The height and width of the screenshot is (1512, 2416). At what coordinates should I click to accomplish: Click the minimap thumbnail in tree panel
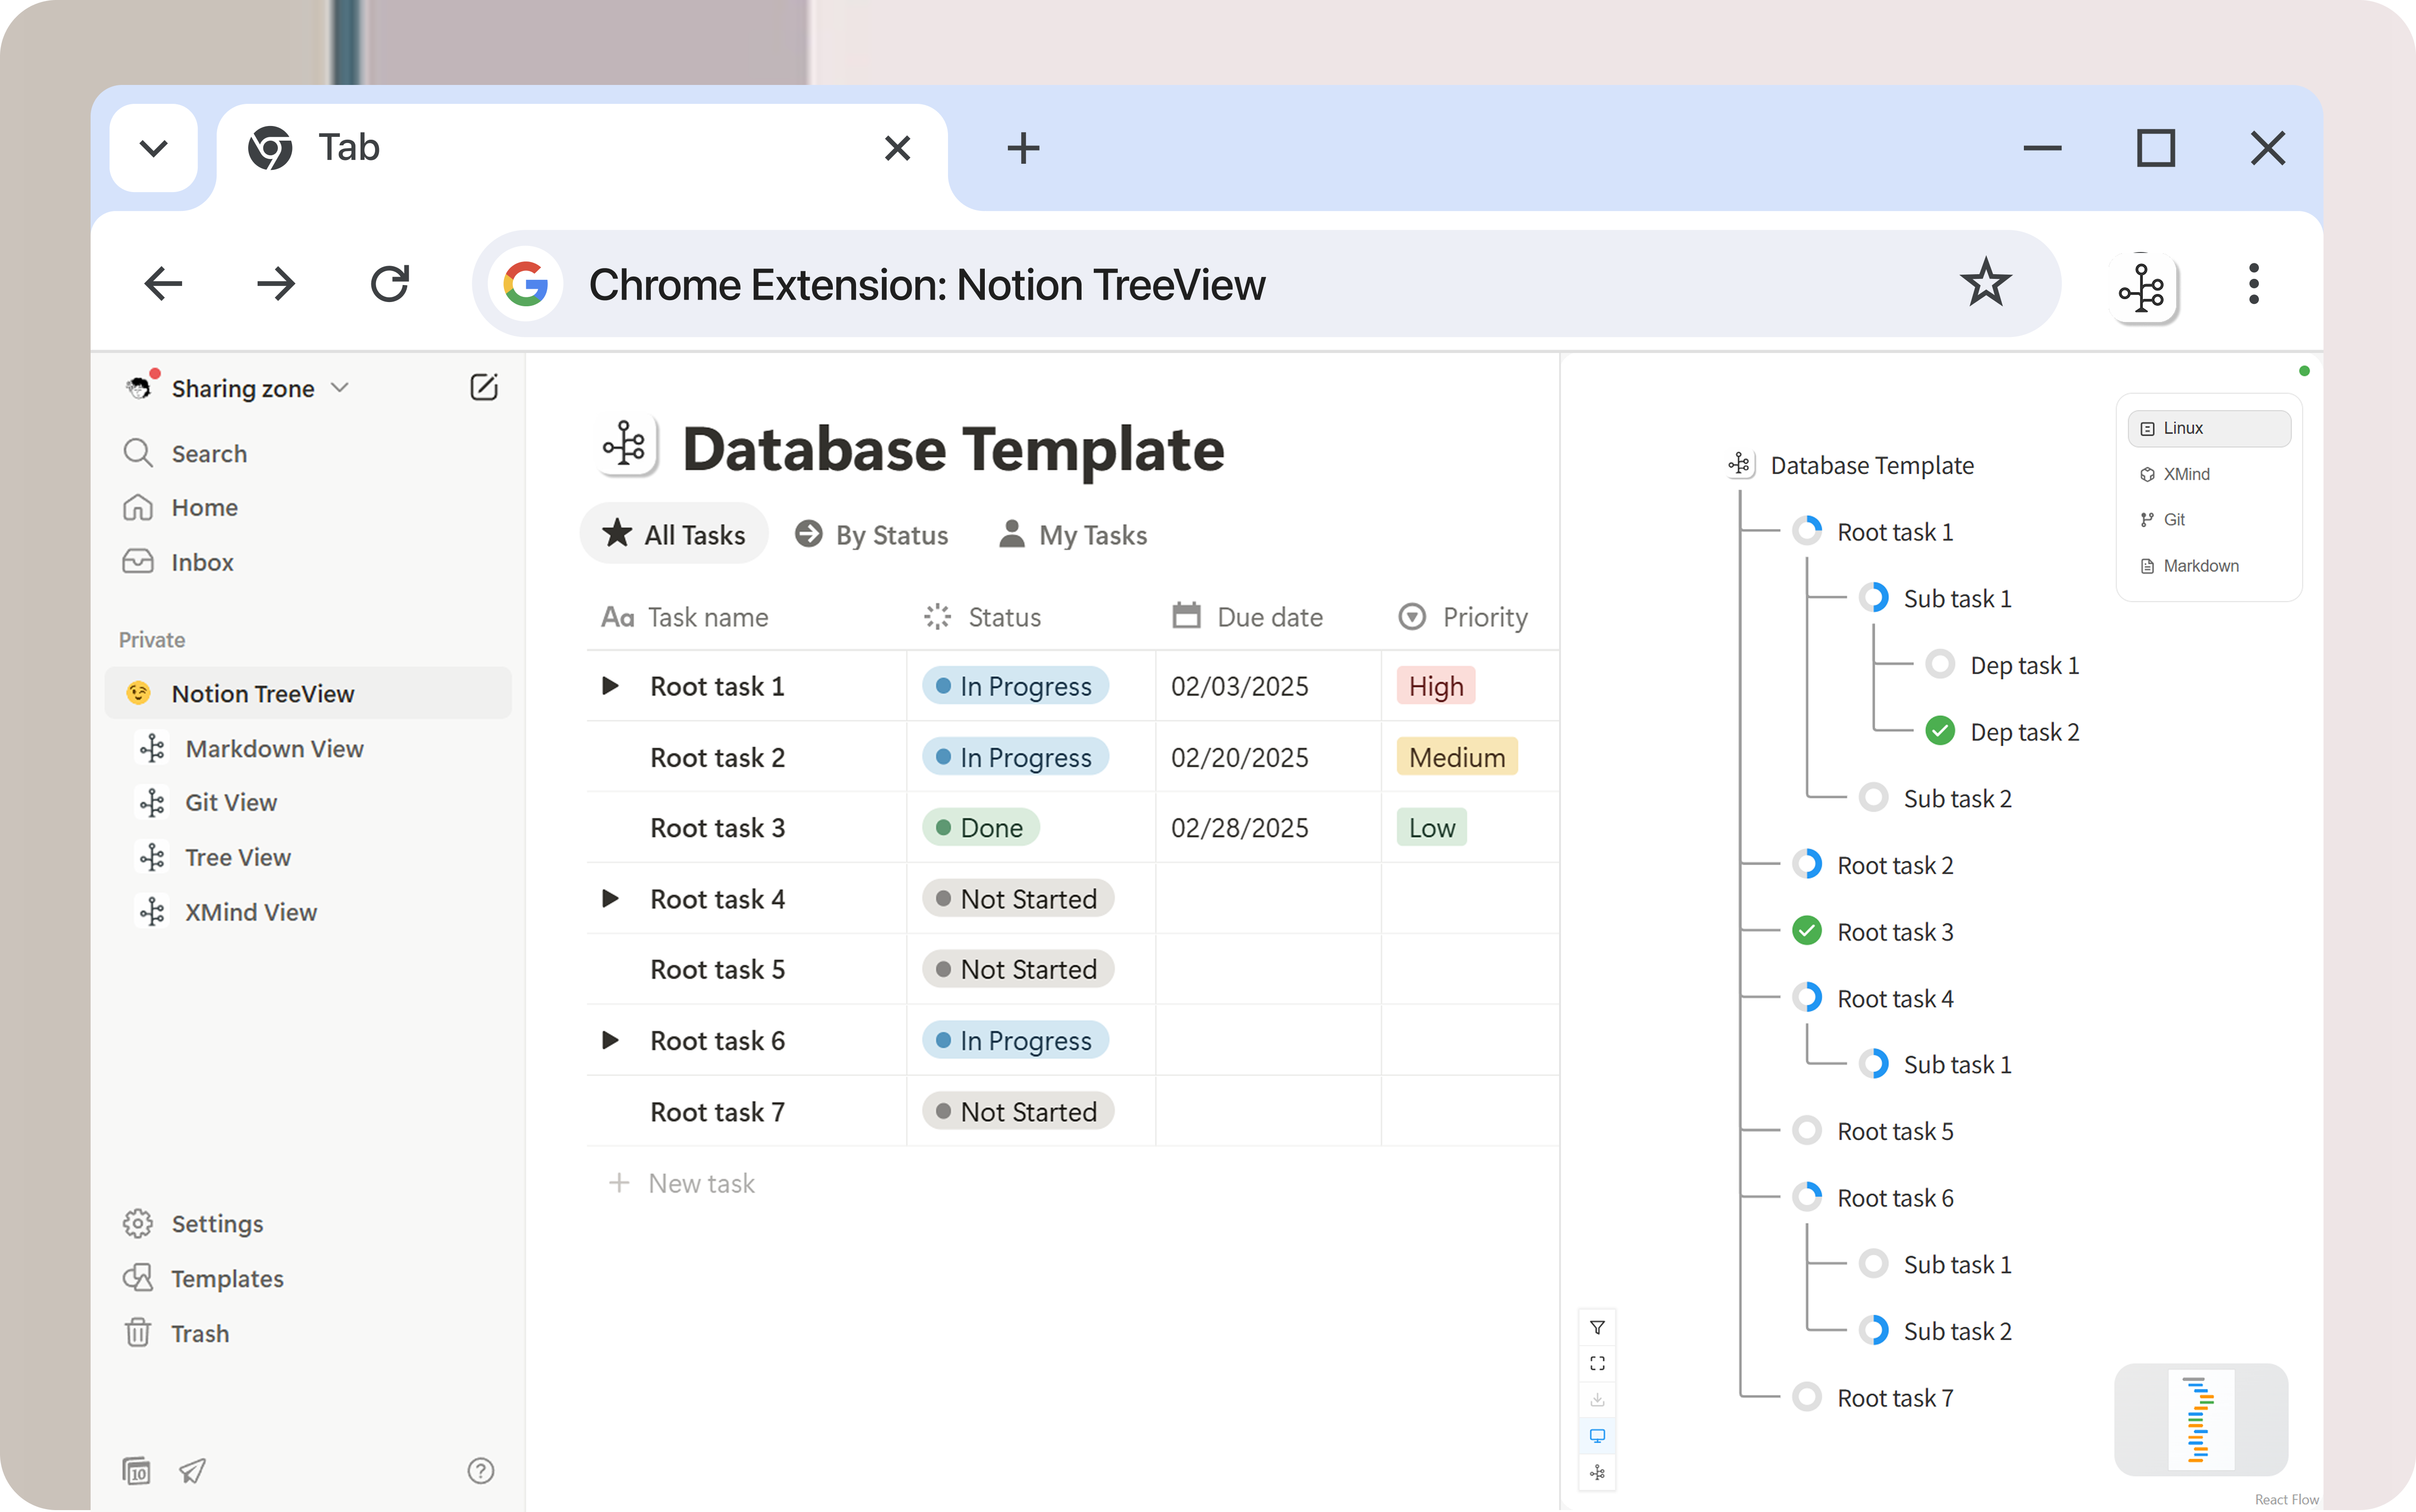pos(2200,1419)
